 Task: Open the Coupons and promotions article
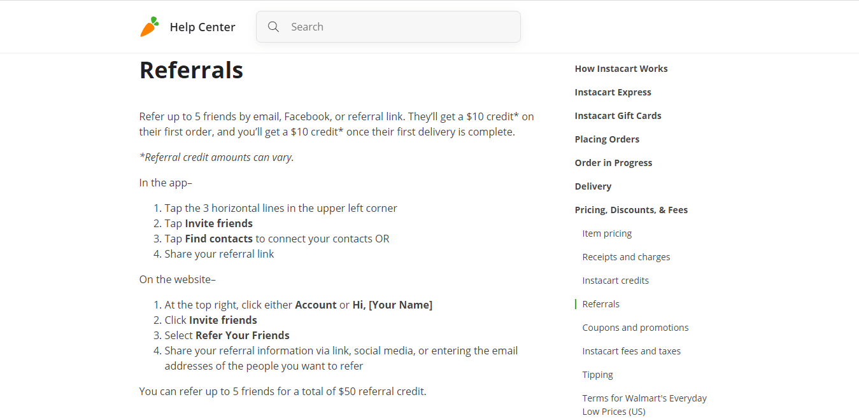635,328
